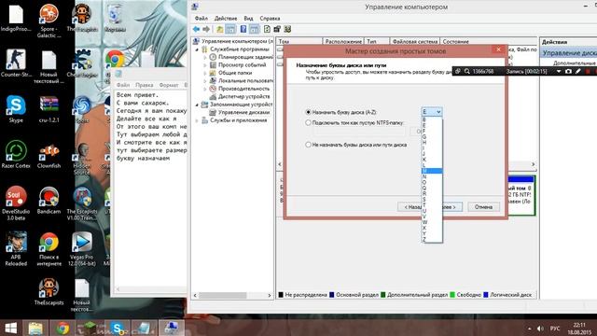This screenshot has width=597, height=336.
Task: Click the tree pane horizontal scrollbar thumb
Action: (223, 295)
